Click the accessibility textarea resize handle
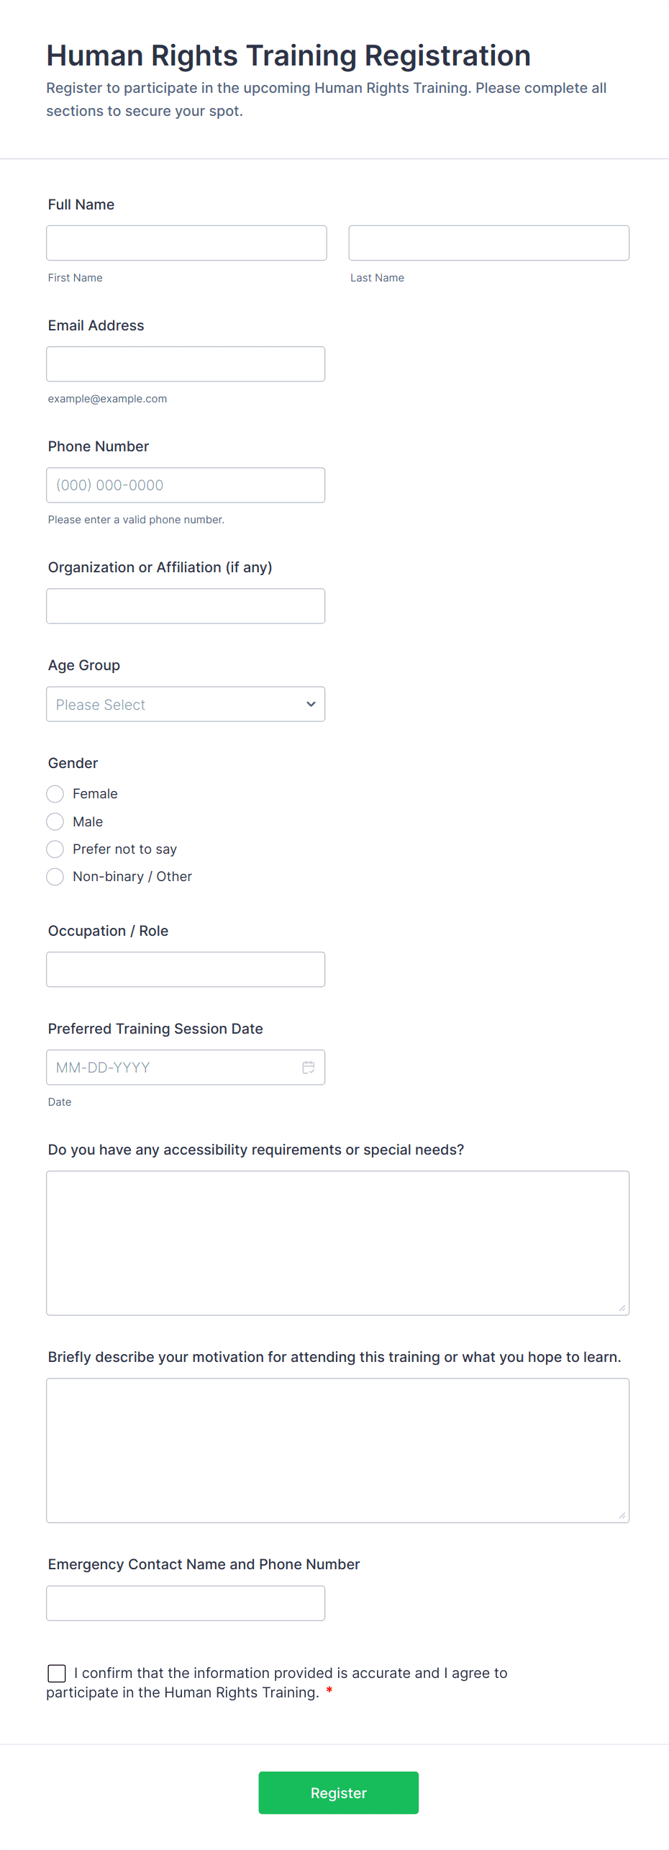Viewport: 669px width, 1850px height. click(622, 1308)
